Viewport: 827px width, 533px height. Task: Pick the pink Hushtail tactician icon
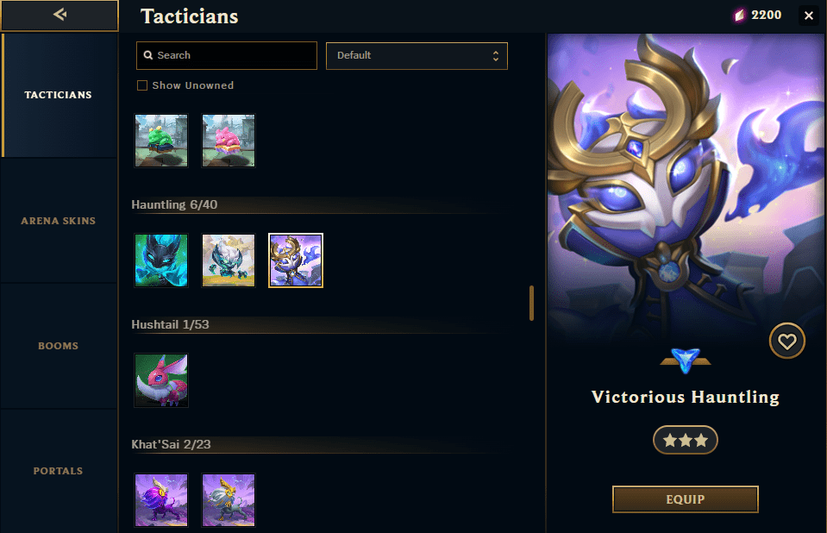pyautogui.click(x=161, y=380)
